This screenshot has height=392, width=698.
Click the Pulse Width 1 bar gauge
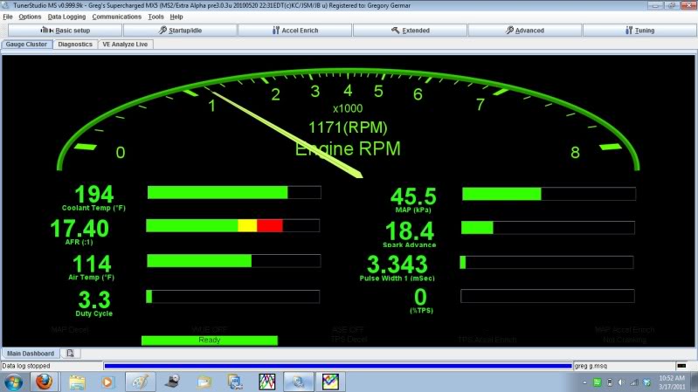(x=547, y=263)
